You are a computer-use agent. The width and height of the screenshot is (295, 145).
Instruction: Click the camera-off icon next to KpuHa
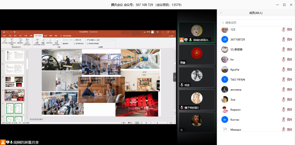(290, 69)
